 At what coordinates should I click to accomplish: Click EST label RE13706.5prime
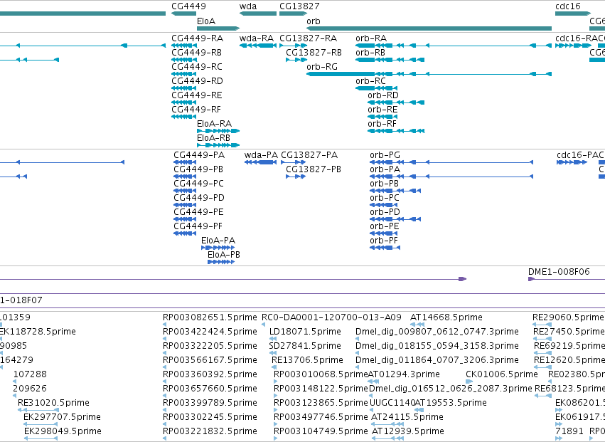click(x=308, y=360)
